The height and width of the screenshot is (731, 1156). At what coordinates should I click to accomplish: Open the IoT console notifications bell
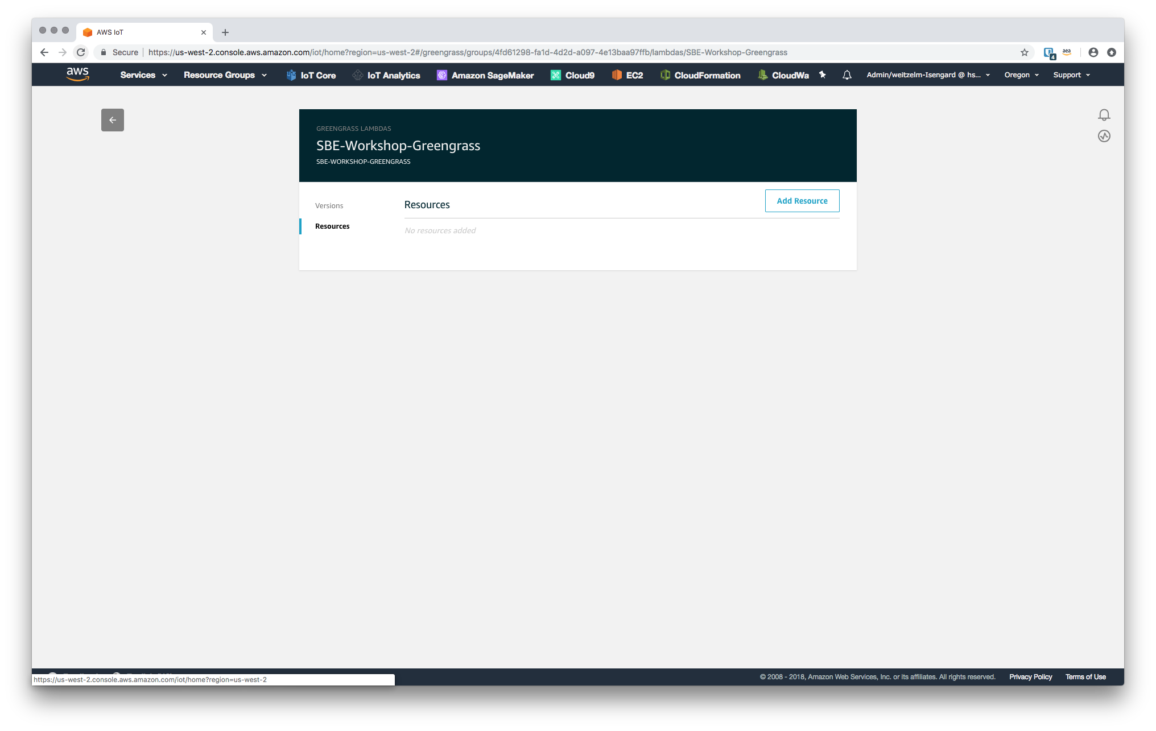click(x=1104, y=115)
